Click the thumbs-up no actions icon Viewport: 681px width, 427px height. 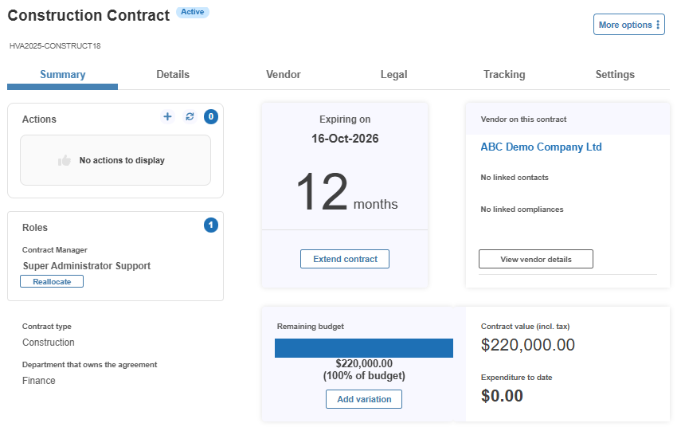[65, 160]
